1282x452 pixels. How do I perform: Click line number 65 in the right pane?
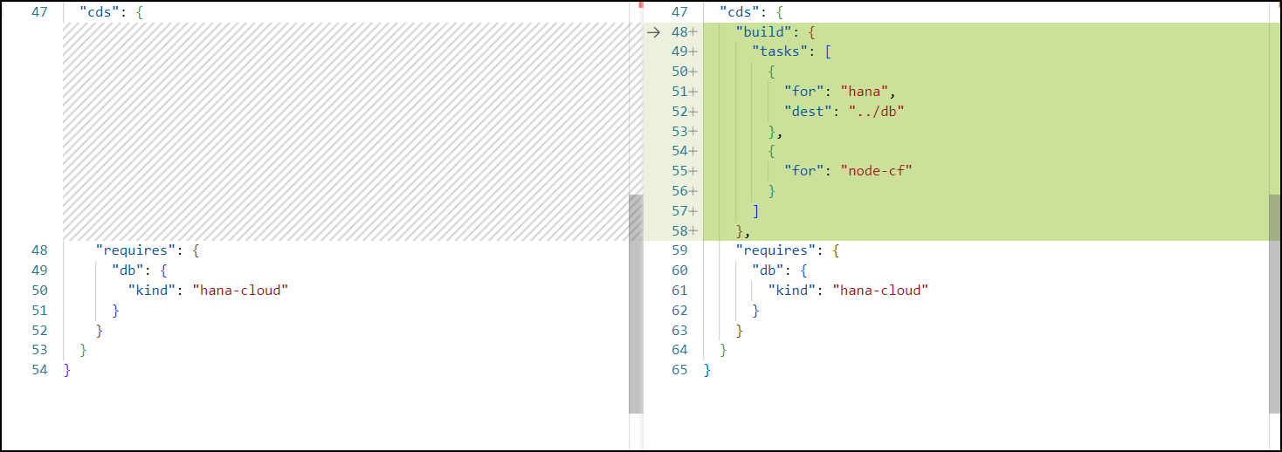pos(679,370)
